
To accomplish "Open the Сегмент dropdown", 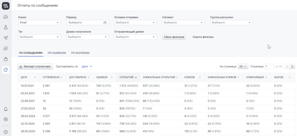I will coord(183,23).
